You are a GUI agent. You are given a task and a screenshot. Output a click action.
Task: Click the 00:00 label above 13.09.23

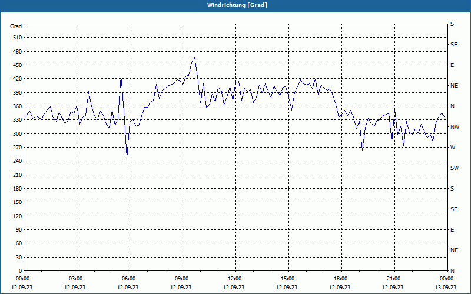[447, 279]
